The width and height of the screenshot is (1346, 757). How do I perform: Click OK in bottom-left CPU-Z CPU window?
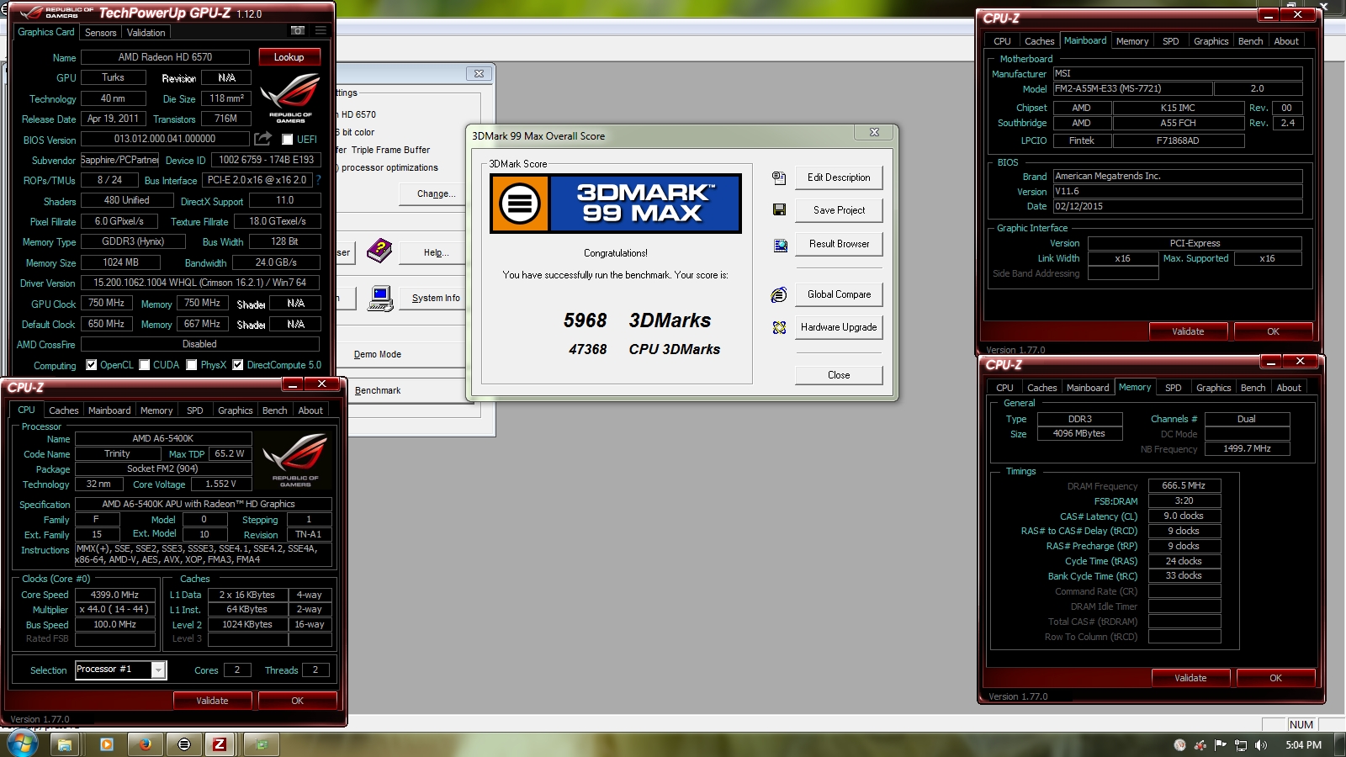pyautogui.click(x=297, y=701)
